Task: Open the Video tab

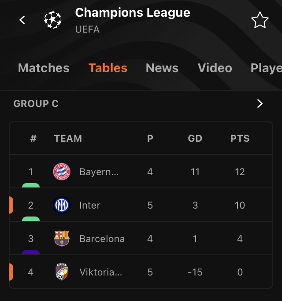Action: click(215, 68)
